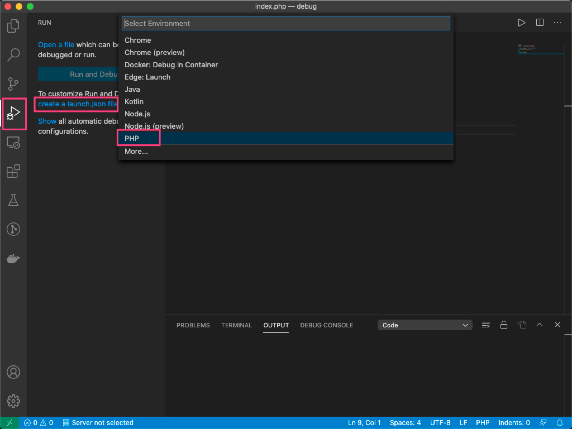Change encoding via UTF-8
Image resolution: width=572 pixels, height=429 pixels.
click(x=440, y=423)
